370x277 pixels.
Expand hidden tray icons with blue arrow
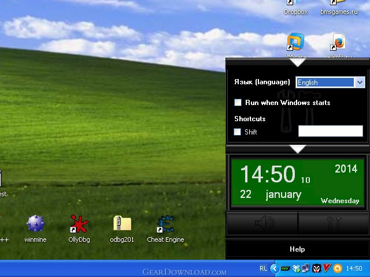tap(275, 268)
